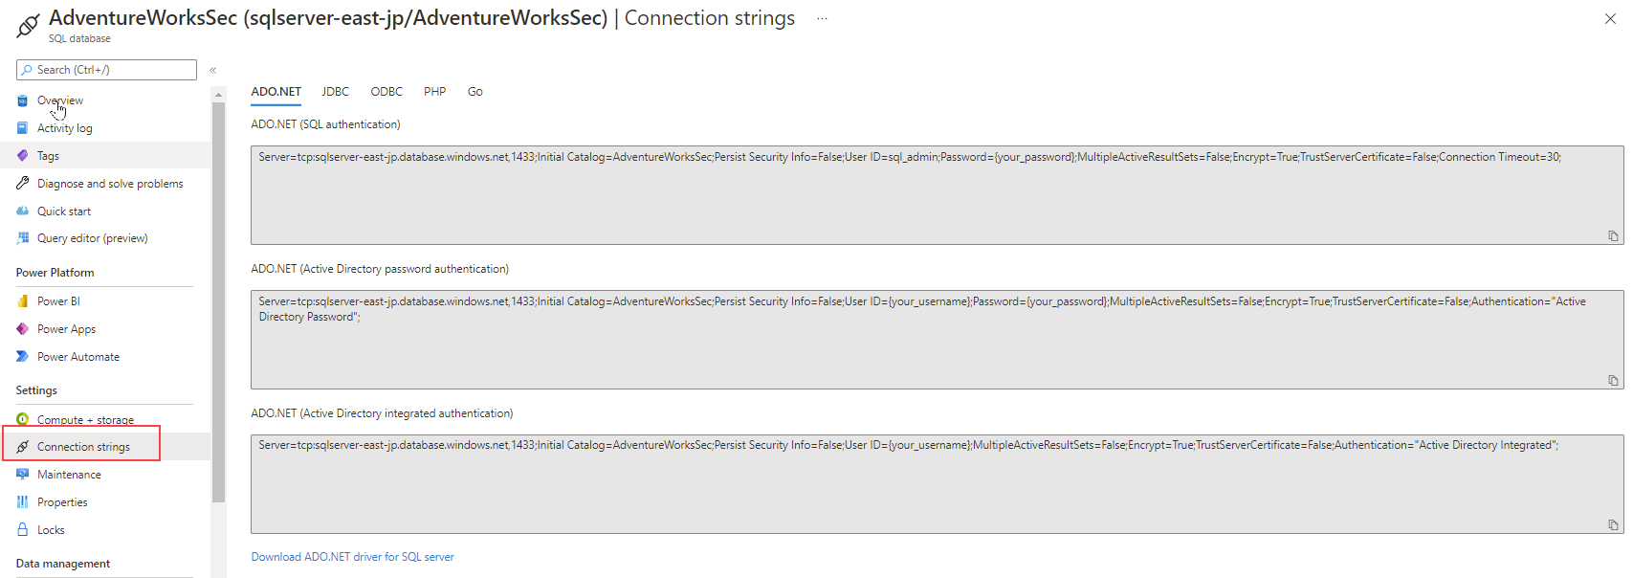Go to Compute + storage settings
This screenshot has width=1633, height=578.
[85, 420]
